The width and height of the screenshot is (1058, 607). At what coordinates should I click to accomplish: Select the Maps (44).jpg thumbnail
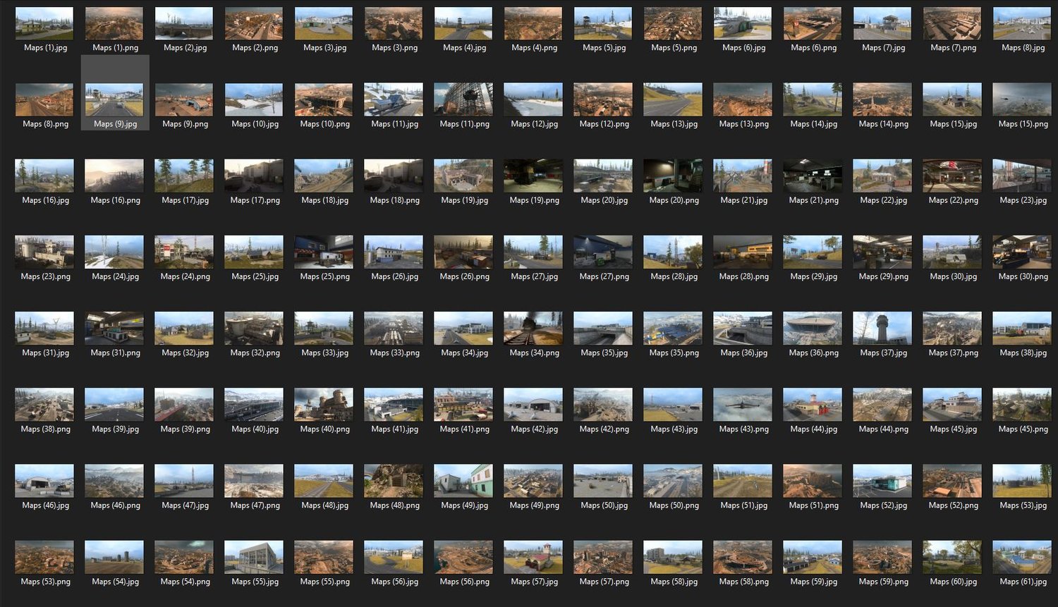[x=813, y=404]
